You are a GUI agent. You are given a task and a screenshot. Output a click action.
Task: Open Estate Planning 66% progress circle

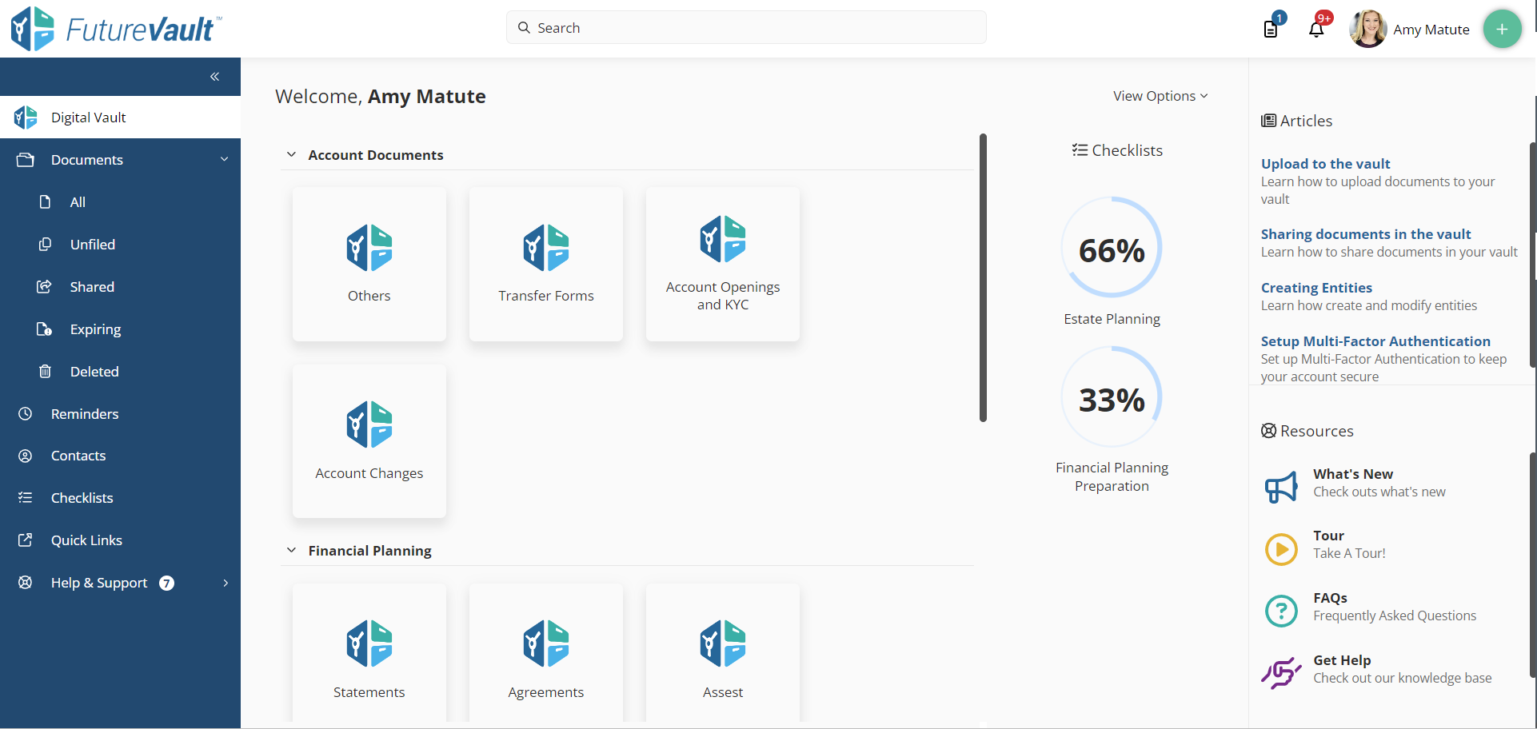click(x=1112, y=248)
